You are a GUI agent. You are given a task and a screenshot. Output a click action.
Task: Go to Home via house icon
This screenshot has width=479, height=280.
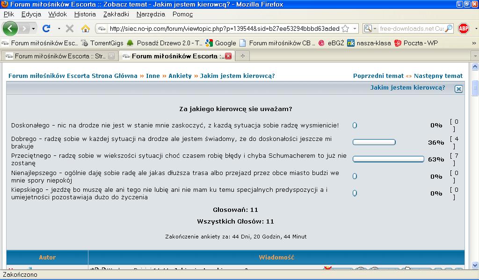pos(85,28)
